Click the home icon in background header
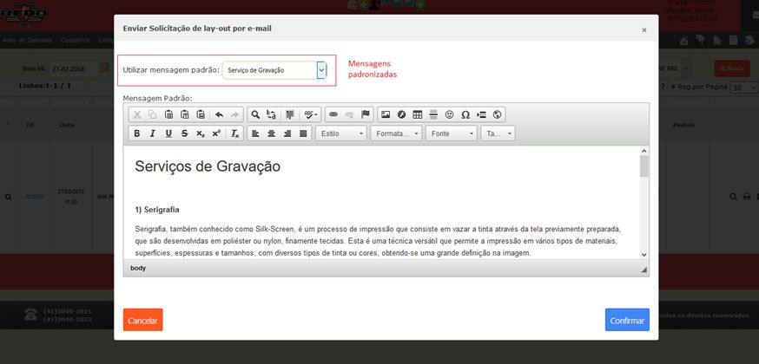759x364 pixels. click(x=684, y=41)
